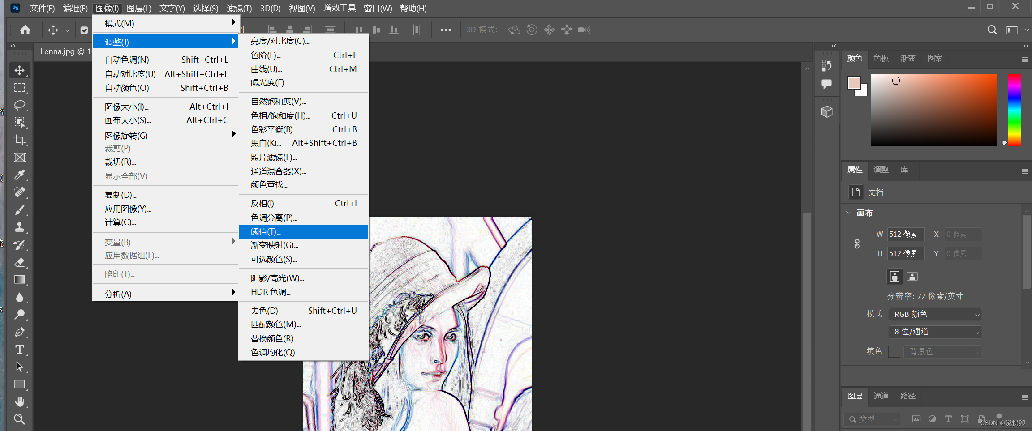The image size is (1032, 431).
Task: Choose 反相(I) from the adjustments submenu
Action: 303,203
